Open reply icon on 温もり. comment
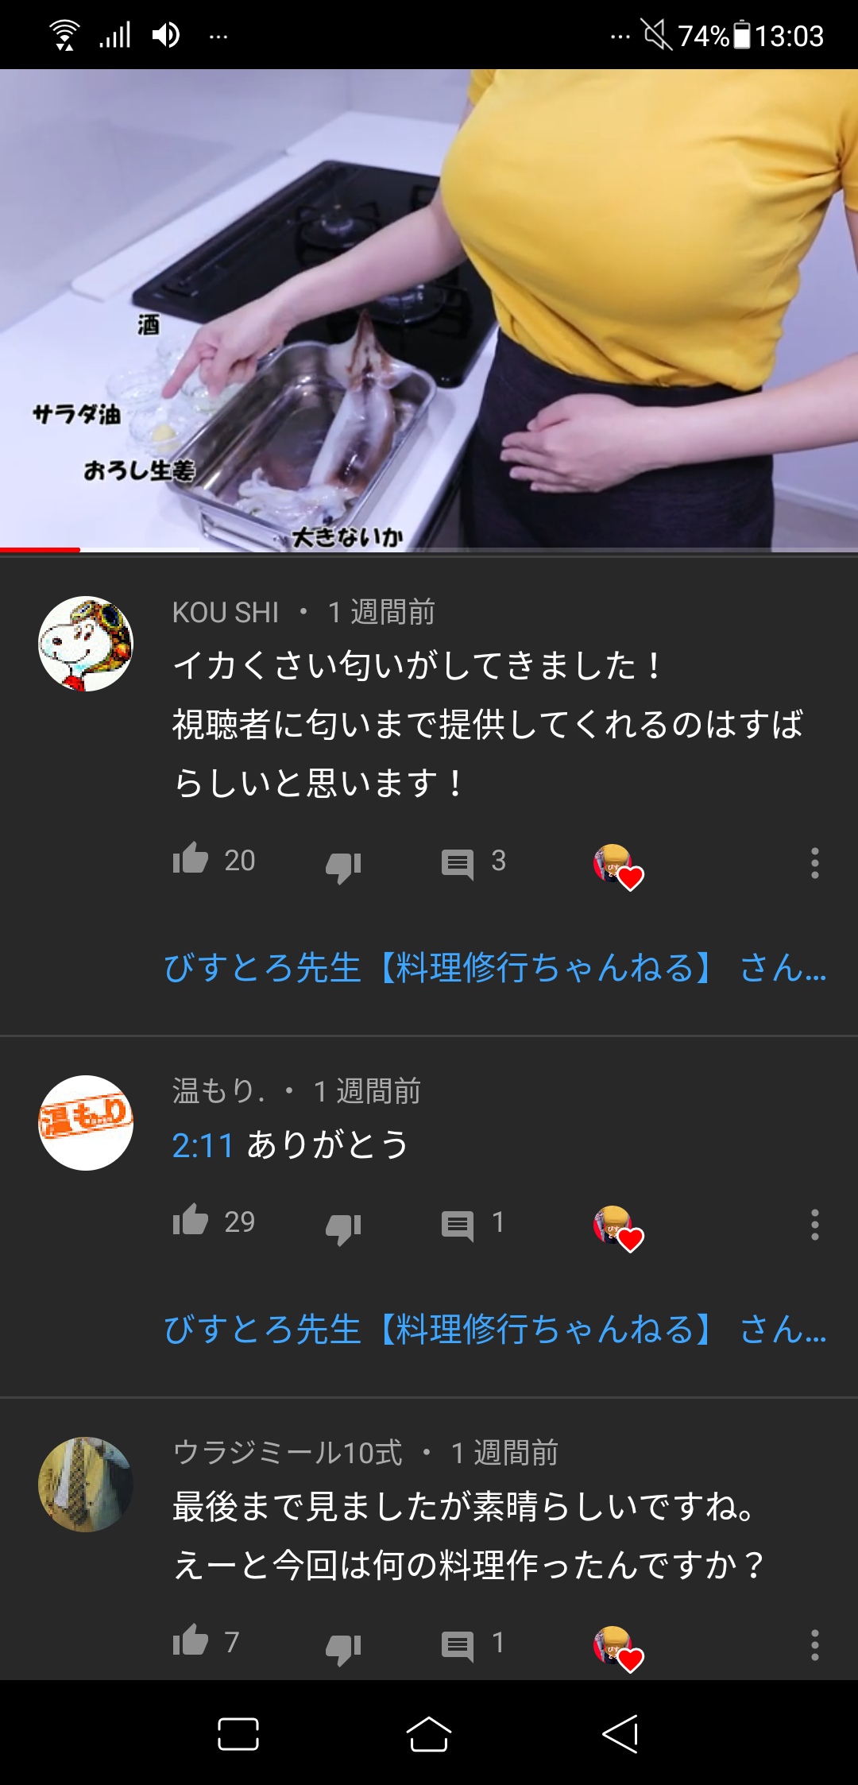Viewport: 858px width, 1785px height. 458,1225
